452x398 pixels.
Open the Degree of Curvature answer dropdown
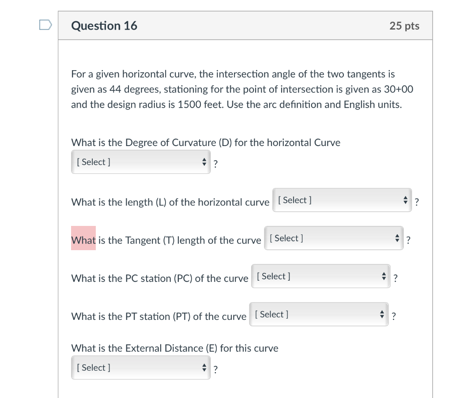132,161
